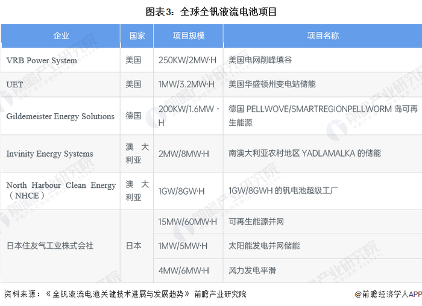
Task: Select the 项目名称 column header
Action: click(323, 36)
